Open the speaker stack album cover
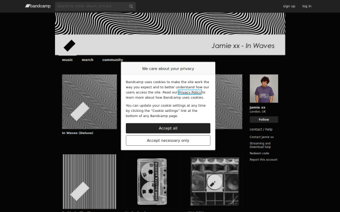This screenshot has width=340, height=212. [x=215, y=181]
